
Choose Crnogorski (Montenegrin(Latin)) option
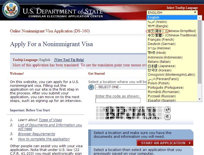[x=172, y=75]
